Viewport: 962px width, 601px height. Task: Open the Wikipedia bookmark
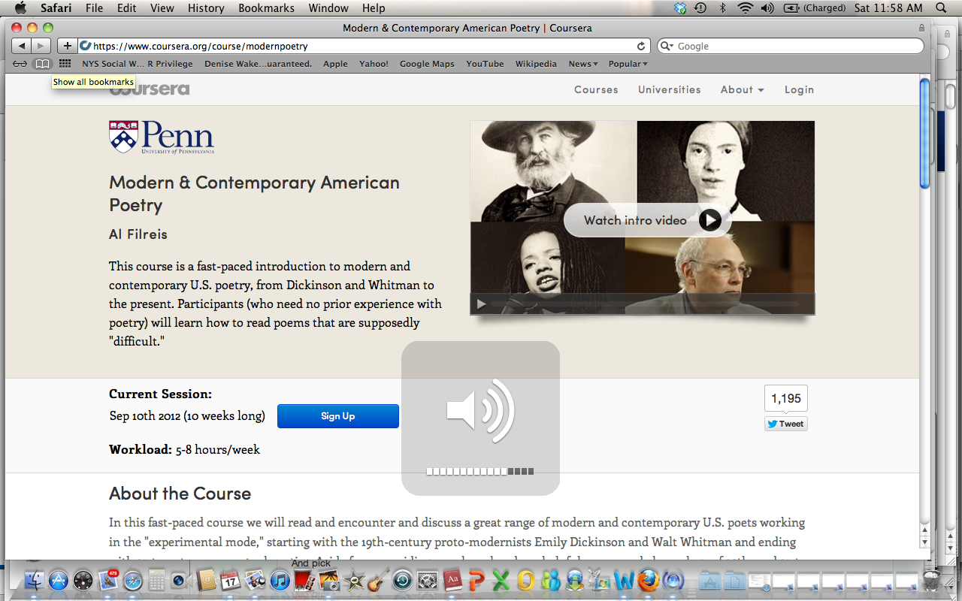click(x=536, y=64)
